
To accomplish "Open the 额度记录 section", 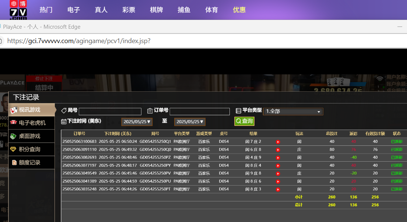I will pyautogui.click(x=29, y=163).
